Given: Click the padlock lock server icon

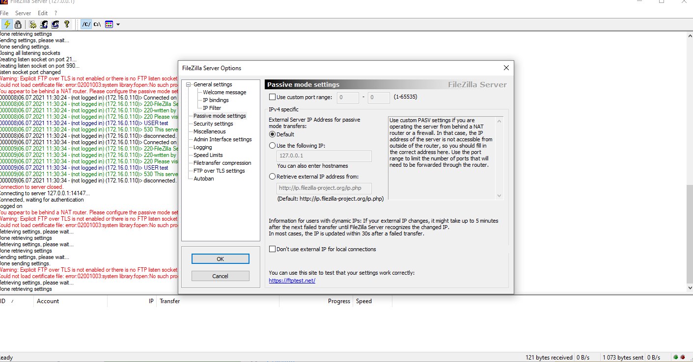Looking at the screenshot, I should tap(18, 24).
